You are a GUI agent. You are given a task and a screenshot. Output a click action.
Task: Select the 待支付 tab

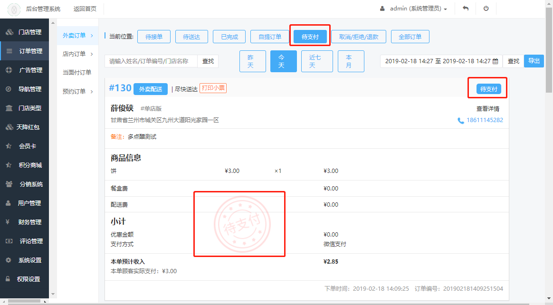click(310, 37)
